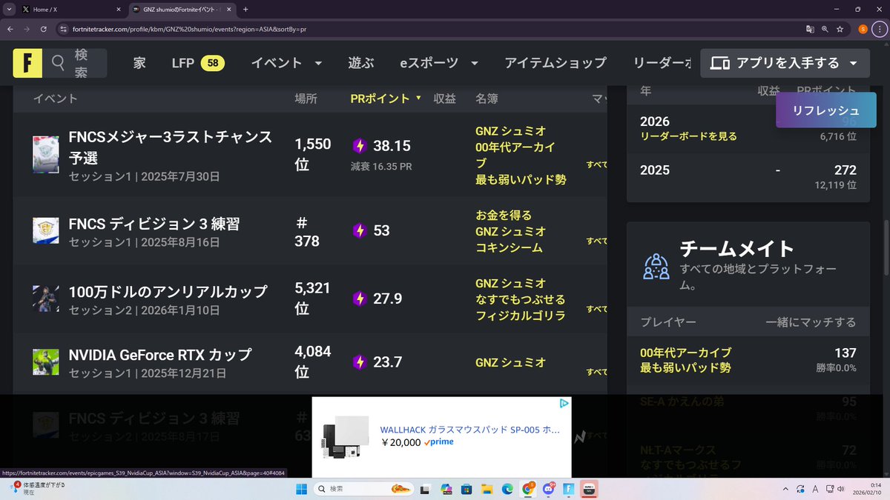Open the 家 navigation item
The image size is (890, 500).
pos(139,64)
